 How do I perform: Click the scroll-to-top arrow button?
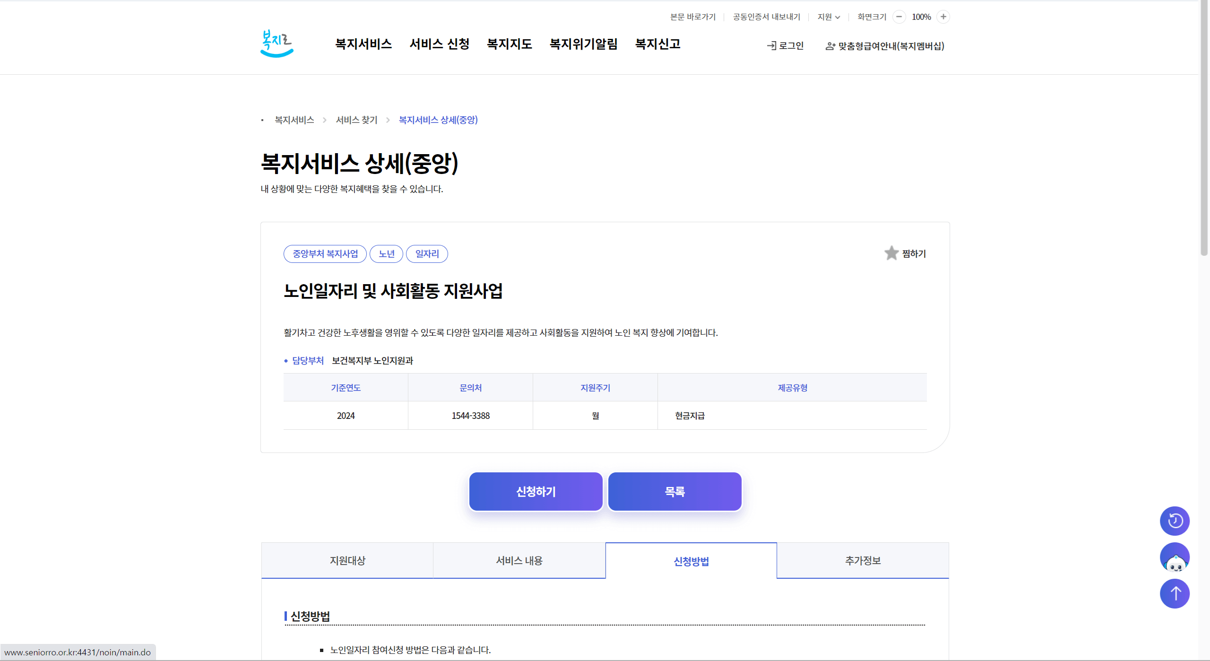click(x=1174, y=593)
